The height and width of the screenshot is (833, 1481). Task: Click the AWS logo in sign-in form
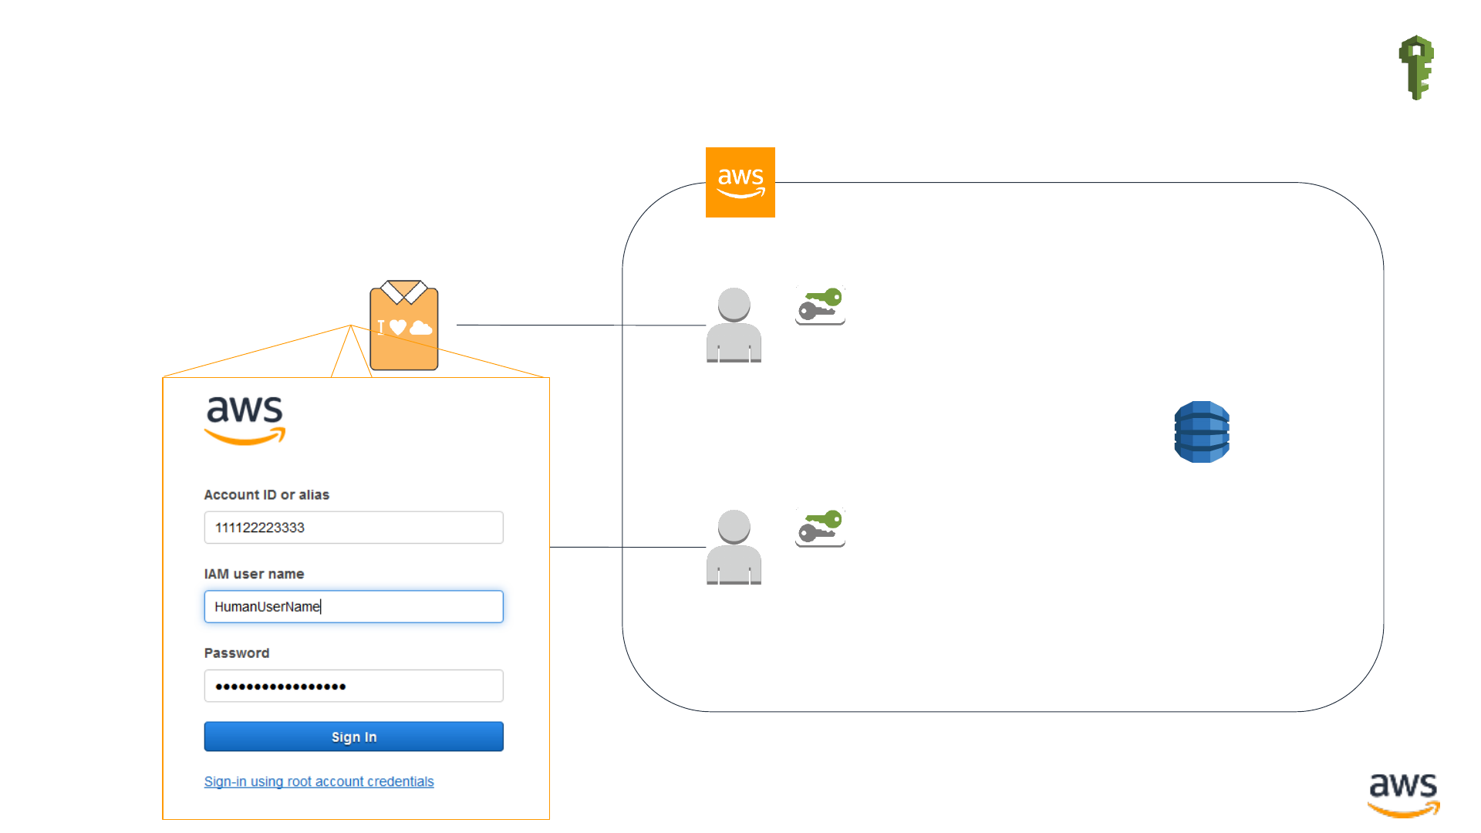[245, 420]
